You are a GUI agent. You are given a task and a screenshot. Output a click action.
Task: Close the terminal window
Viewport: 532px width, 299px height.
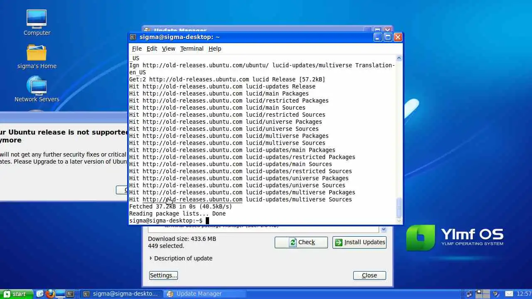point(398,37)
